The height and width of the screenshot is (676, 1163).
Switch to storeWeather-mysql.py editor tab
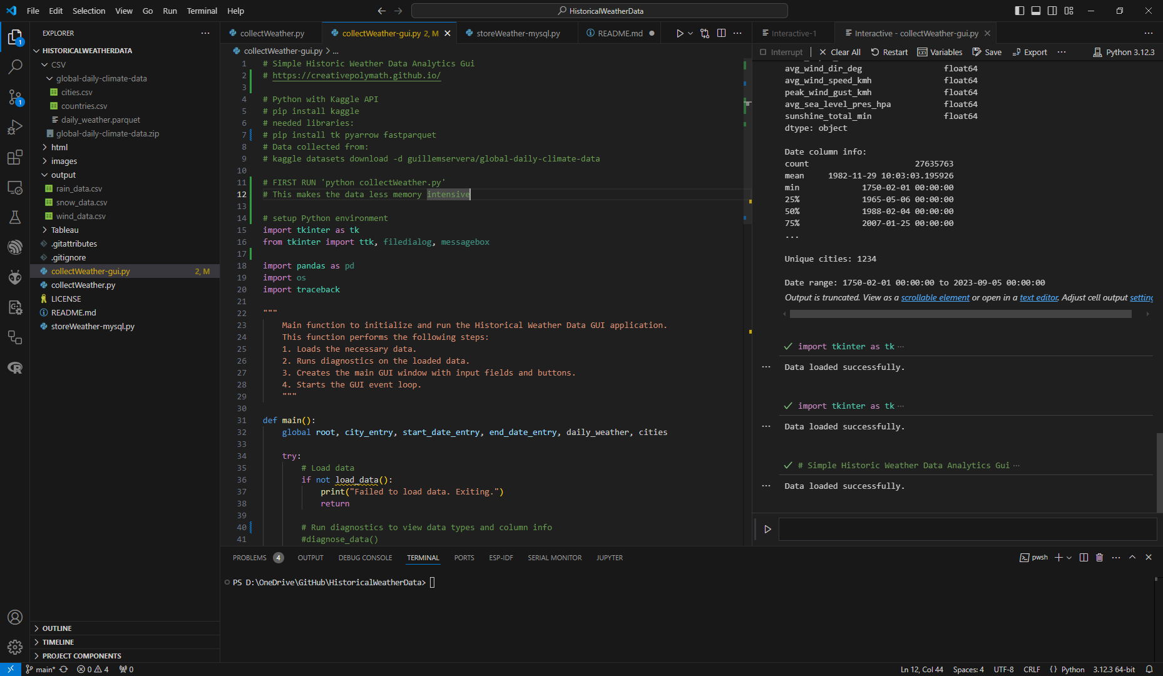pyautogui.click(x=517, y=33)
